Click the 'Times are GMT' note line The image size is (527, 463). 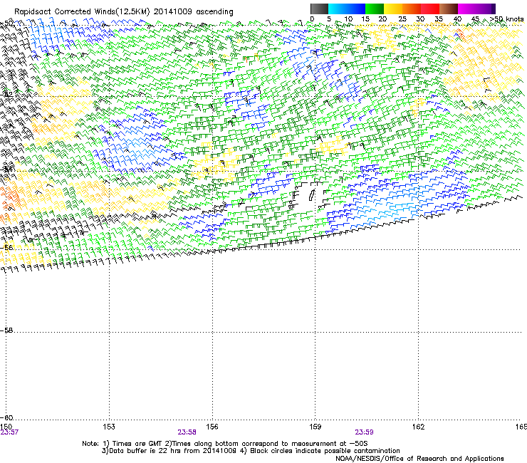225,444
